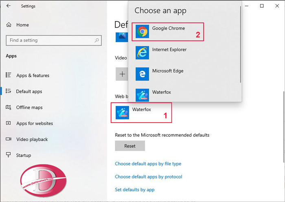
Task: Open Apps for websites settings
Action: click(35, 123)
